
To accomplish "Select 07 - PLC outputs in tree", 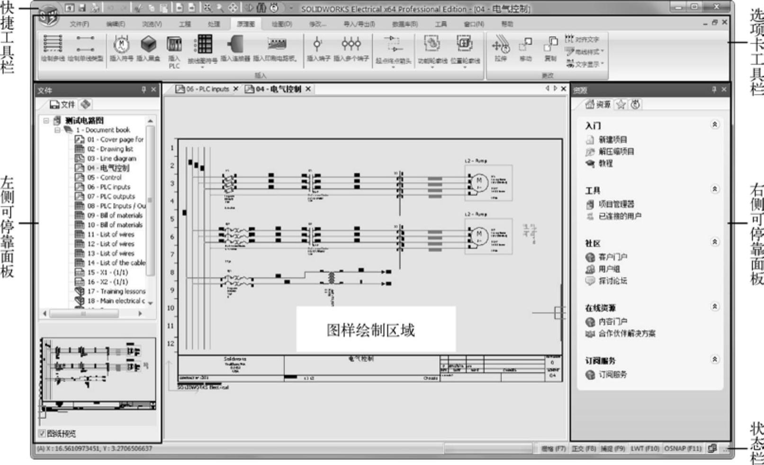I will tap(111, 196).
